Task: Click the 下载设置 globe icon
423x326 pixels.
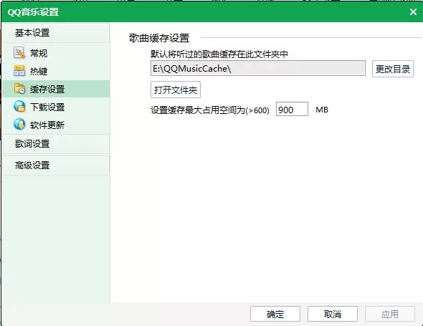Action: [x=19, y=107]
